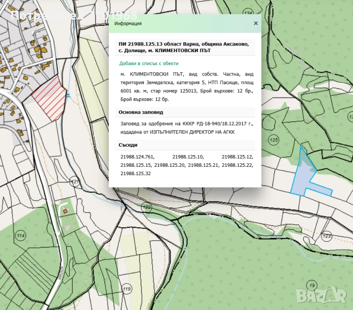Close the Информация popup

click(x=256, y=23)
